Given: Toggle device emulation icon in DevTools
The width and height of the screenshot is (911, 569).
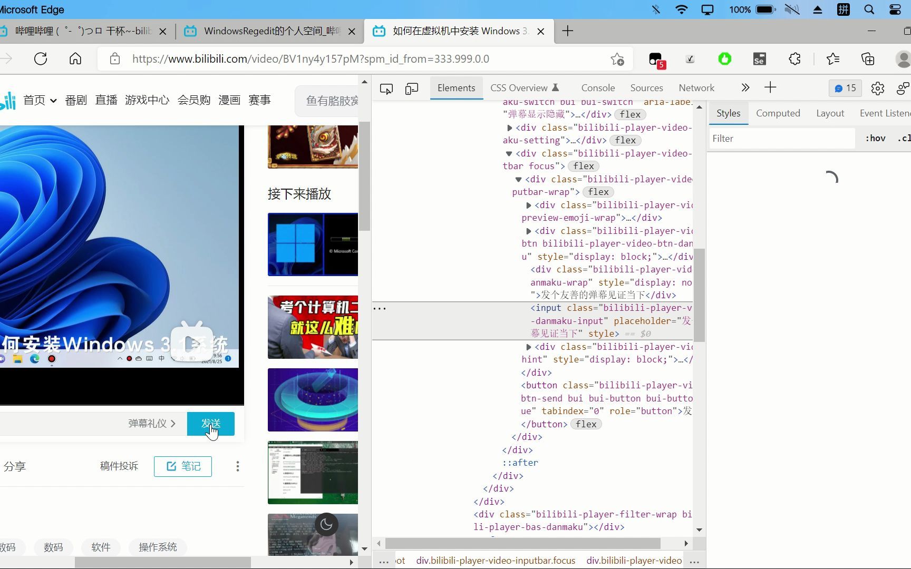Looking at the screenshot, I should [412, 89].
